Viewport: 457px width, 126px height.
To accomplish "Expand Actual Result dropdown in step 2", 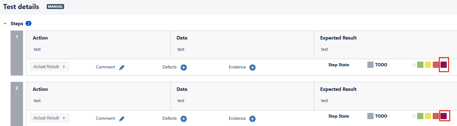I will 50,118.
